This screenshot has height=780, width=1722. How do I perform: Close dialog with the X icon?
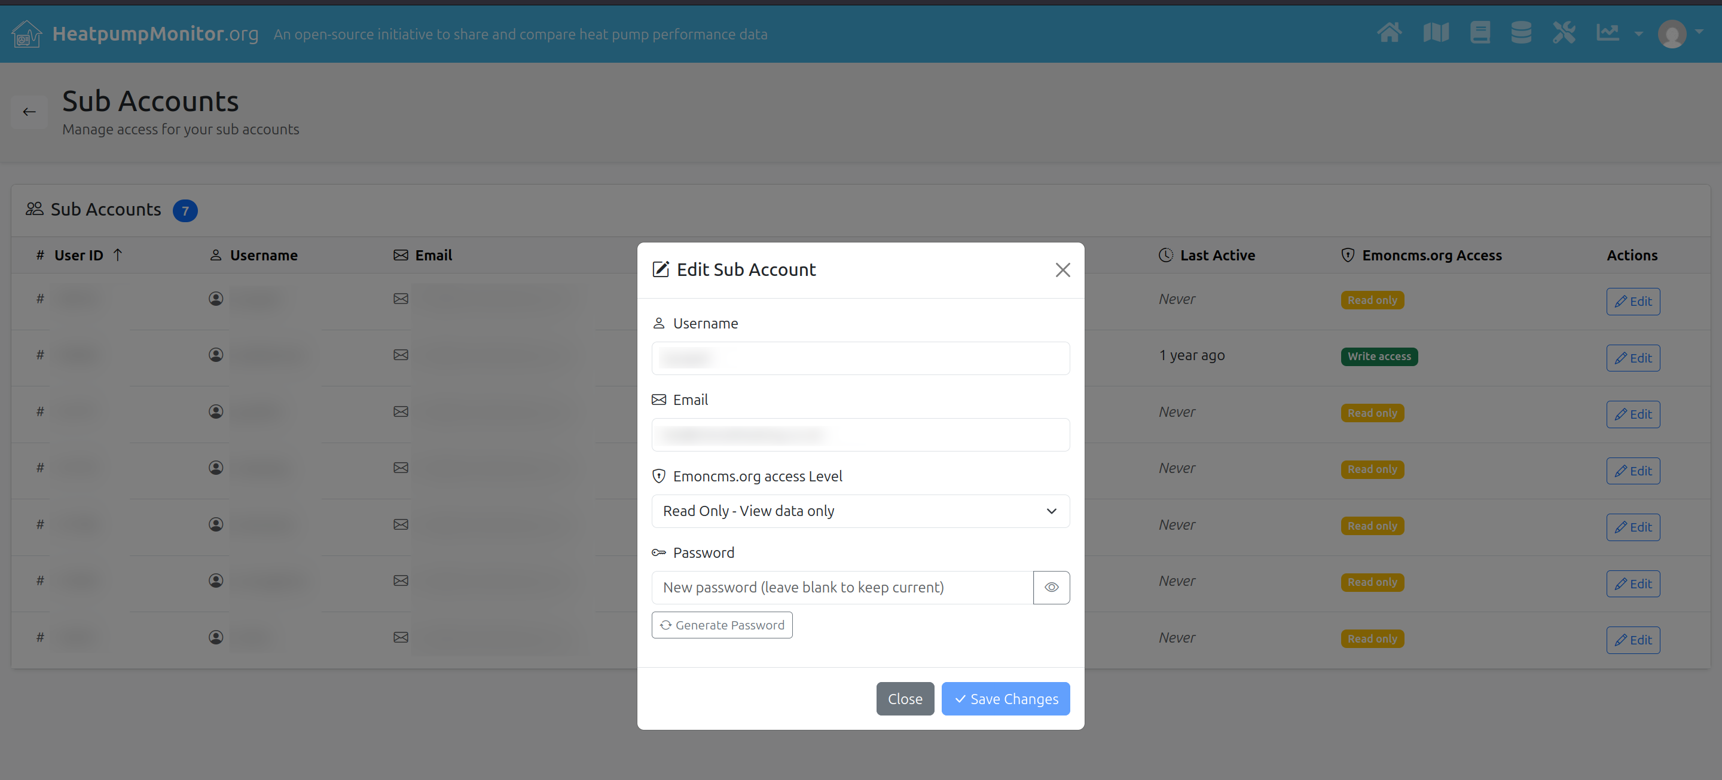coord(1062,270)
